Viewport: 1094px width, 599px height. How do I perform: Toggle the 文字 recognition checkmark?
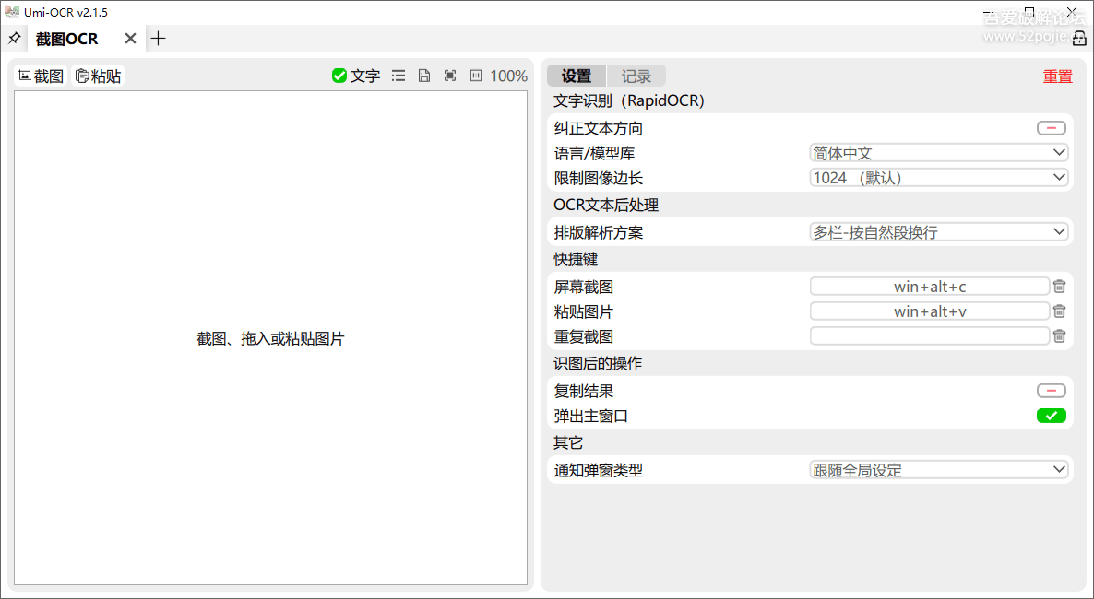(340, 76)
